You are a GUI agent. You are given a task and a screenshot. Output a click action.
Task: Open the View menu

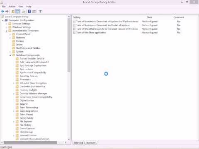[x=21, y=7]
